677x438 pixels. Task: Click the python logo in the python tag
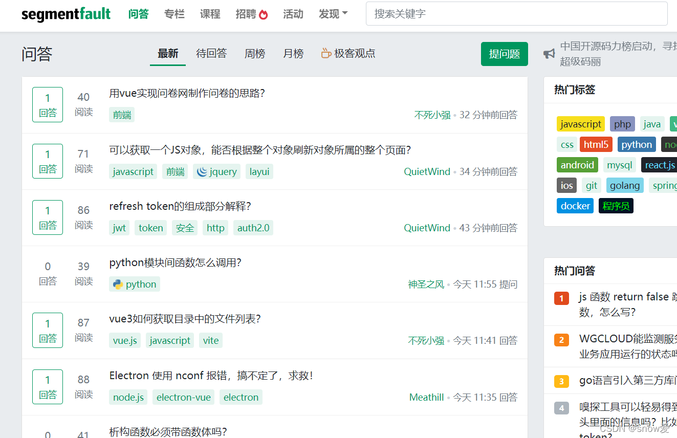coord(118,284)
